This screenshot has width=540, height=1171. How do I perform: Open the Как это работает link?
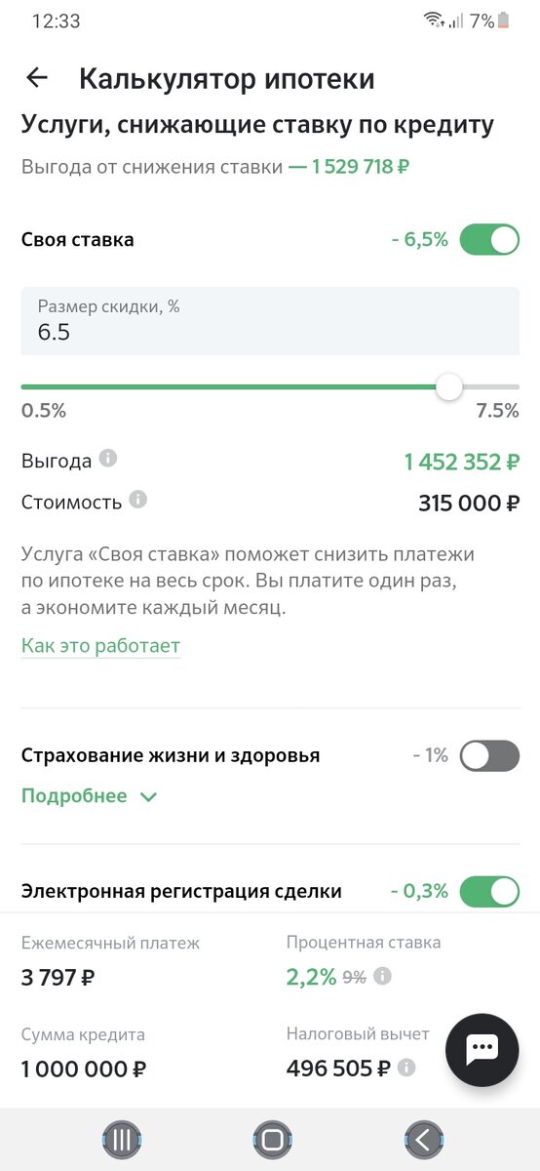pos(100,646)
